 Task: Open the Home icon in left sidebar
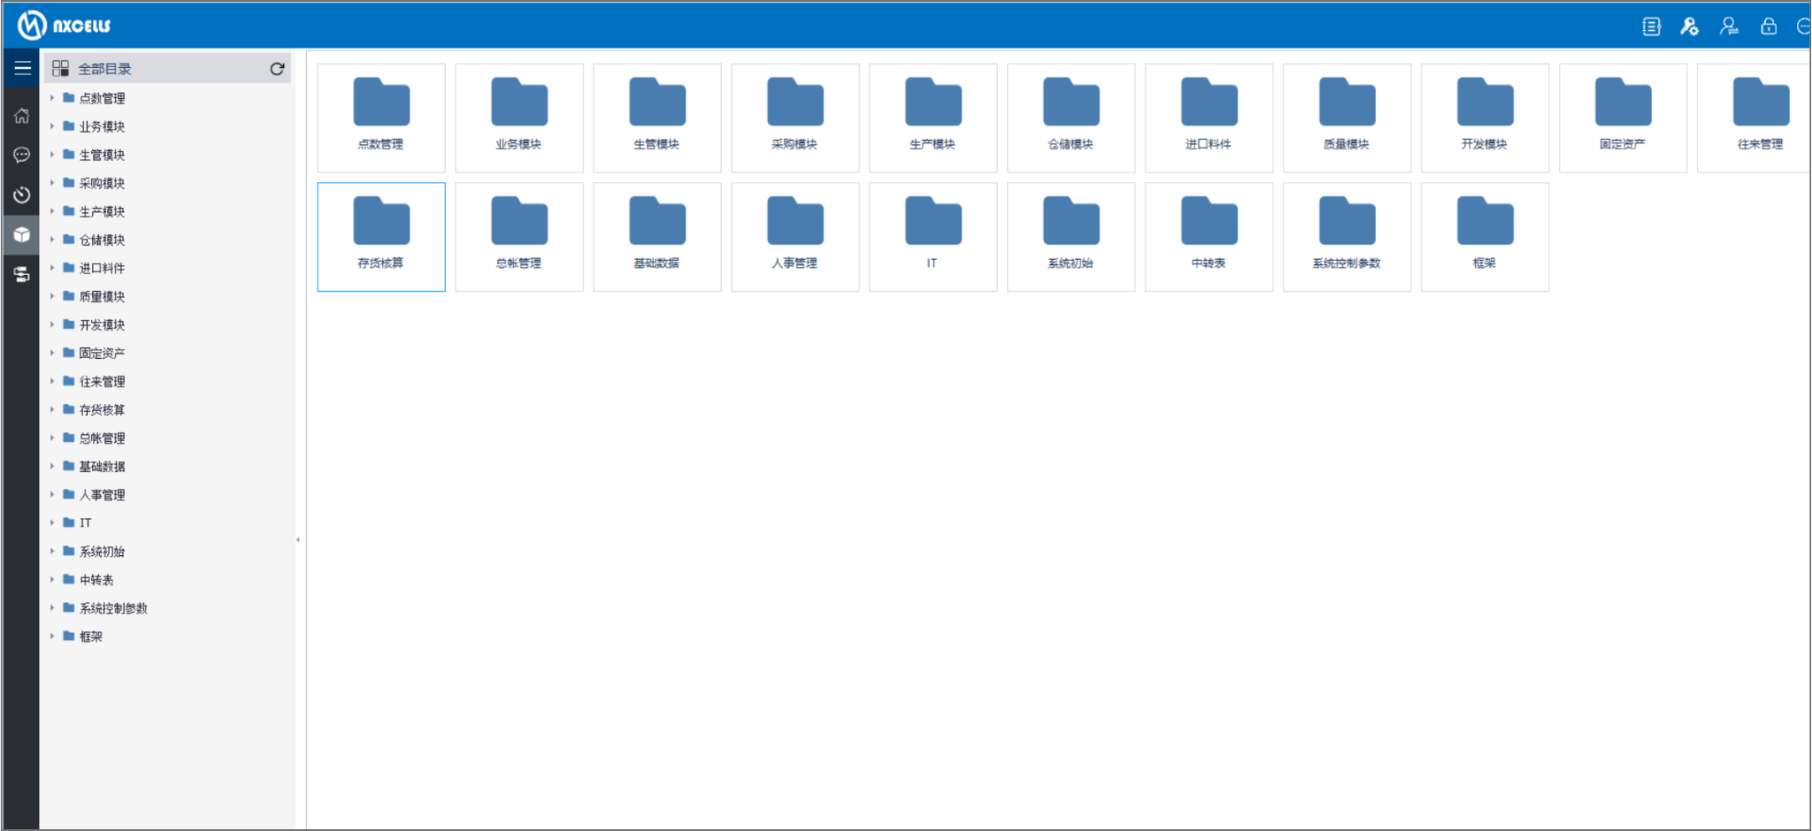[22, 116]
